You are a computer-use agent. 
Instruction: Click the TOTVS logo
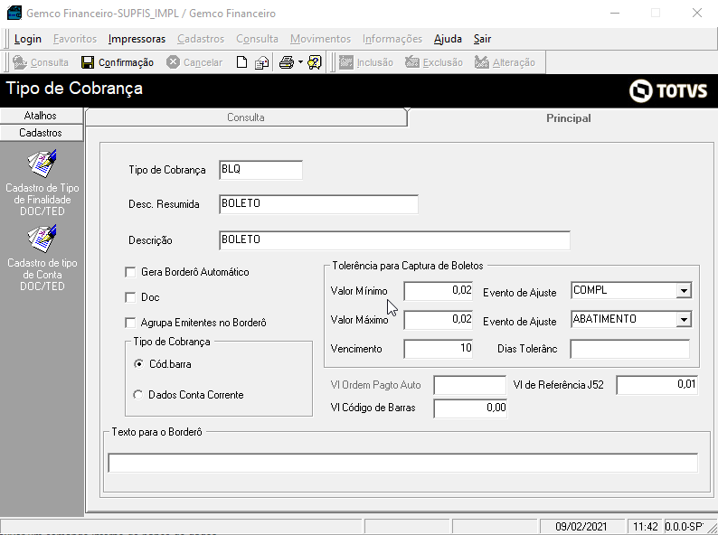tap(668, 90)
